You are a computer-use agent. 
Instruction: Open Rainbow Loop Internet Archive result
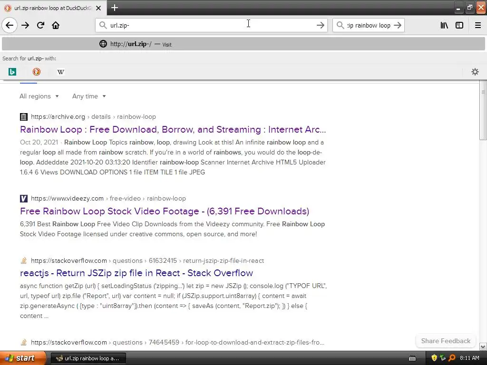pos(173,129)
